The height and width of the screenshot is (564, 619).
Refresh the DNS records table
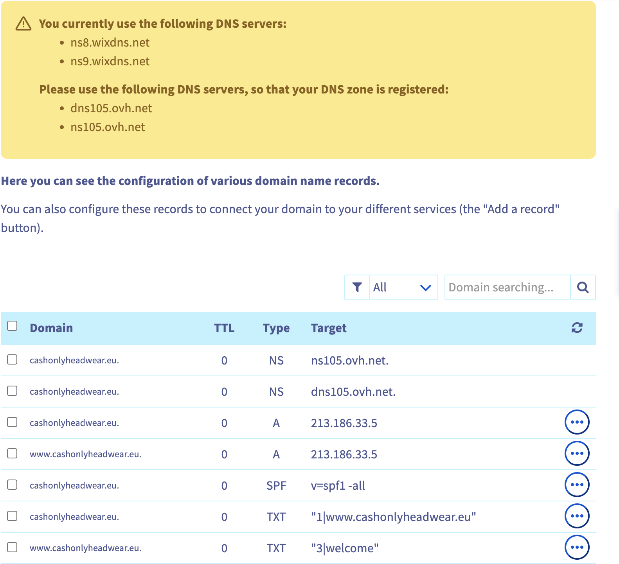pos(577,328)
